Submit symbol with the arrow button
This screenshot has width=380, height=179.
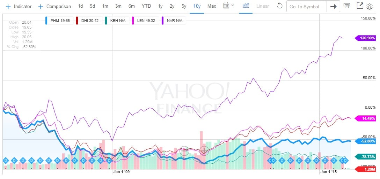click(x=333, y=6)
